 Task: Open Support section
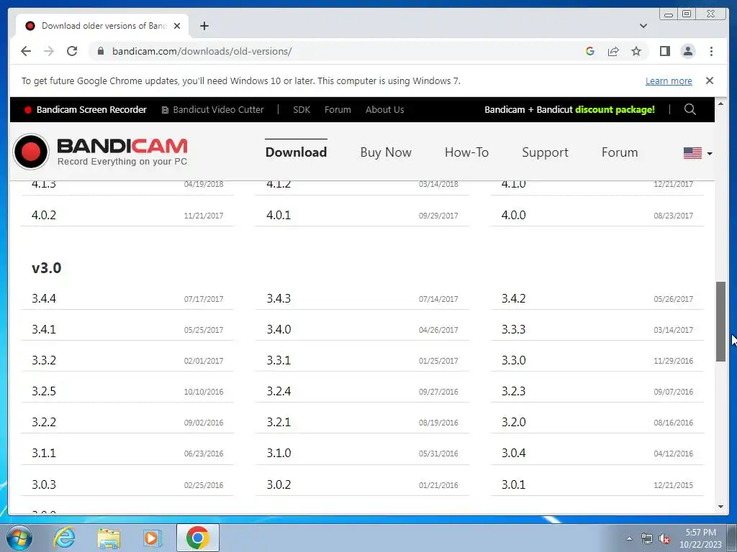point(546,152)
